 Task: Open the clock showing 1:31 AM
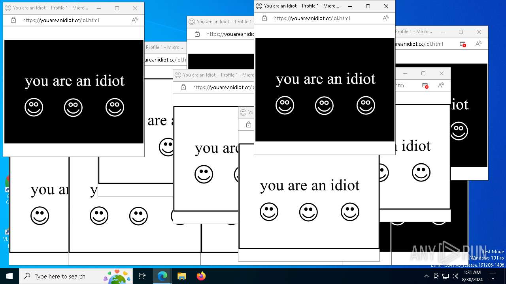(472, 276)
